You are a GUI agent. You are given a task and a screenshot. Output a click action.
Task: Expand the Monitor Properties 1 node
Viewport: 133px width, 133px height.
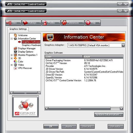12,55
